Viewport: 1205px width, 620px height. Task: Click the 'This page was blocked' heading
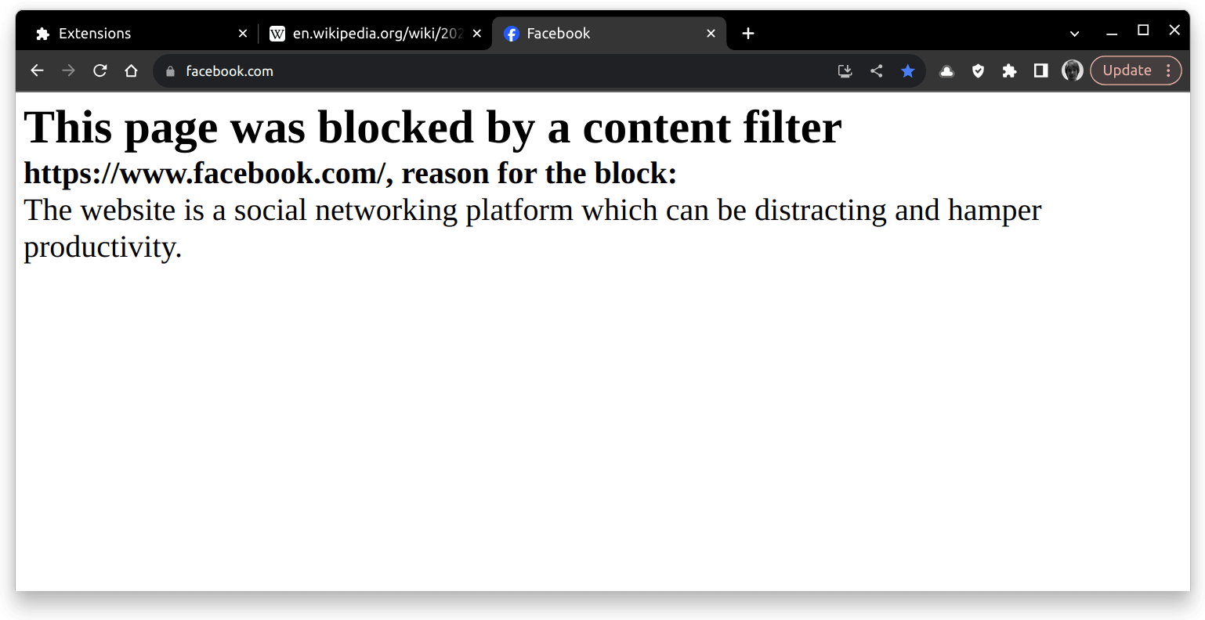pos(432,128)
